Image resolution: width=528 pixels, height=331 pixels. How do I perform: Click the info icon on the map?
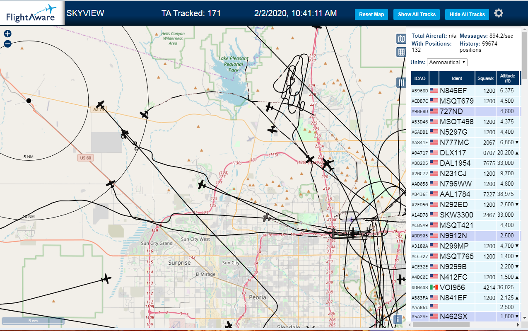pos(398,319)
